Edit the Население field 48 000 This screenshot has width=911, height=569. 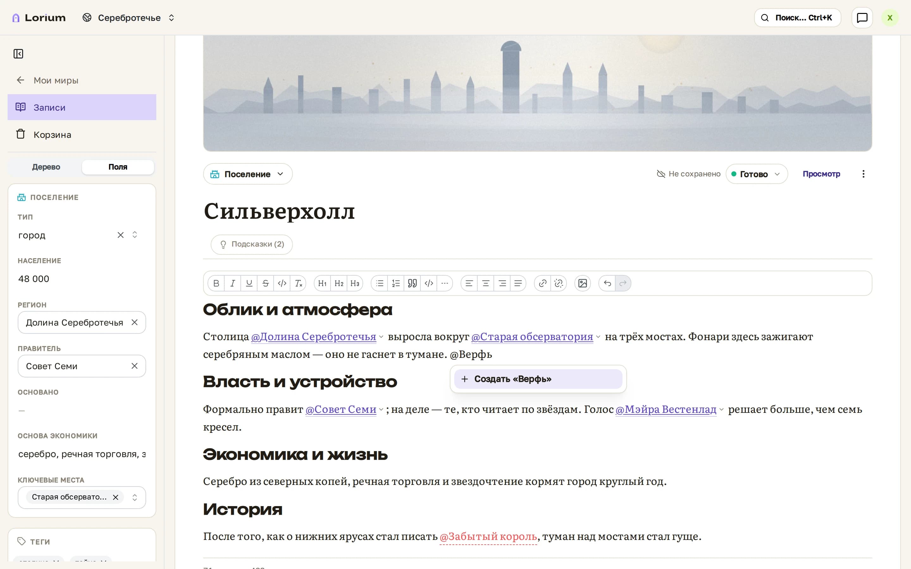point(82,279)
